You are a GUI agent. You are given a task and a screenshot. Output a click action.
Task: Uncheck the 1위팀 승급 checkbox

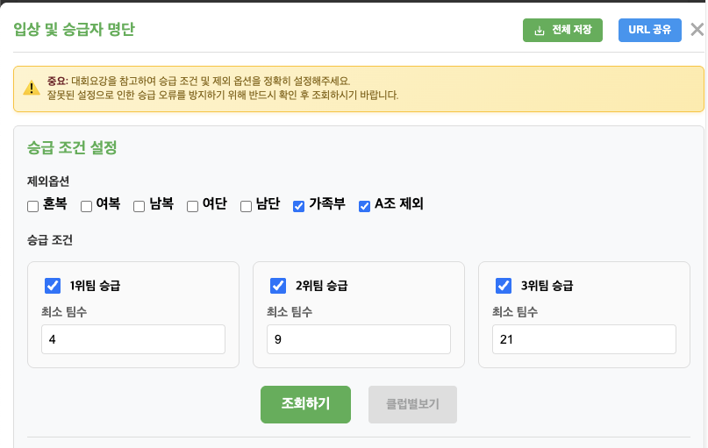pyautogui.click(x=53, y=285)
